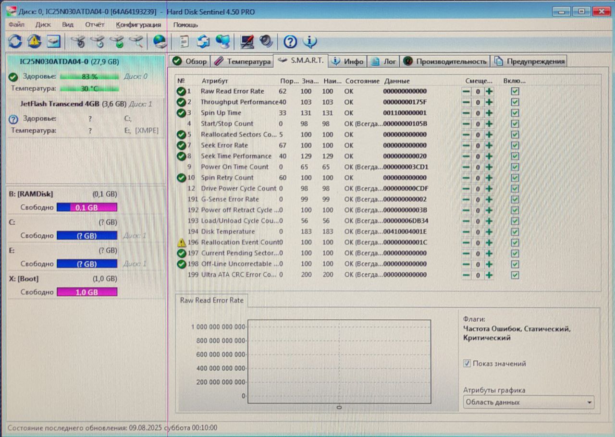Image resolution: width=615 pixels, height=437 pixels.
Task: Uncheck the Raw Read Error Rate enable checkbox
Action: pyautogui.click(x=515, y=91)
